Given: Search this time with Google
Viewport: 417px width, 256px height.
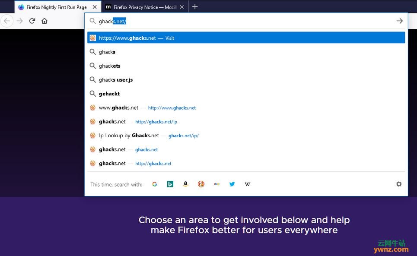Looking at the screenshot, I should click(x=155, y=184).
